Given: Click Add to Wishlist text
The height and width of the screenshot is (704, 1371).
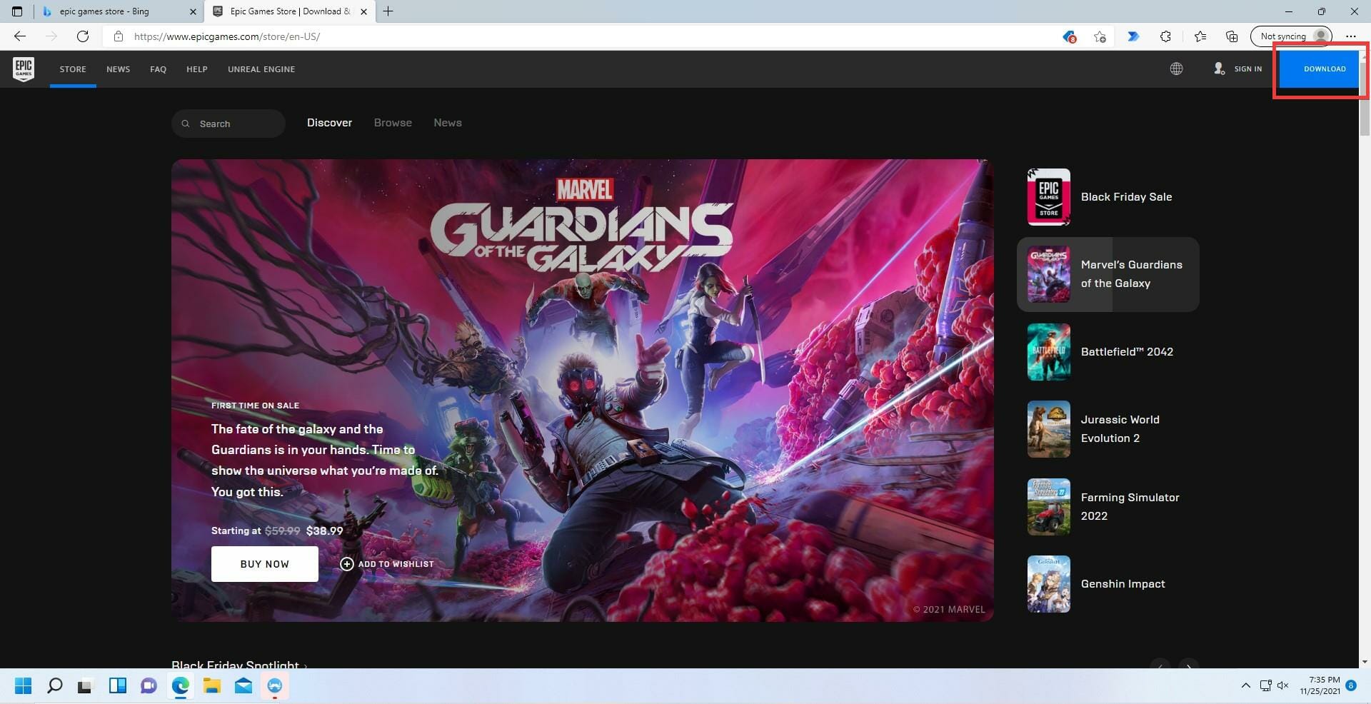Looking at the screenshot, I should [x=396, y=564].
